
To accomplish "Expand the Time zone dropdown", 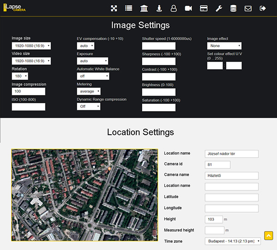I will pyautogui.click(x=233, y=241).
